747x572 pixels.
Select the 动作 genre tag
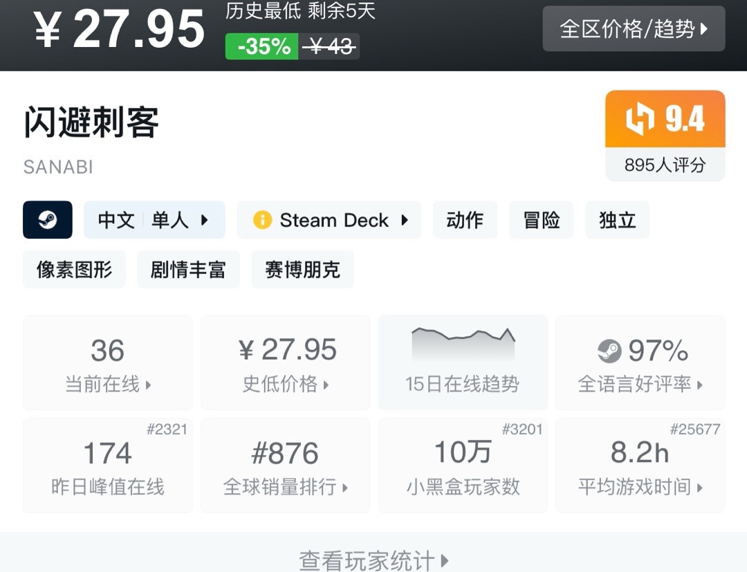465,220
